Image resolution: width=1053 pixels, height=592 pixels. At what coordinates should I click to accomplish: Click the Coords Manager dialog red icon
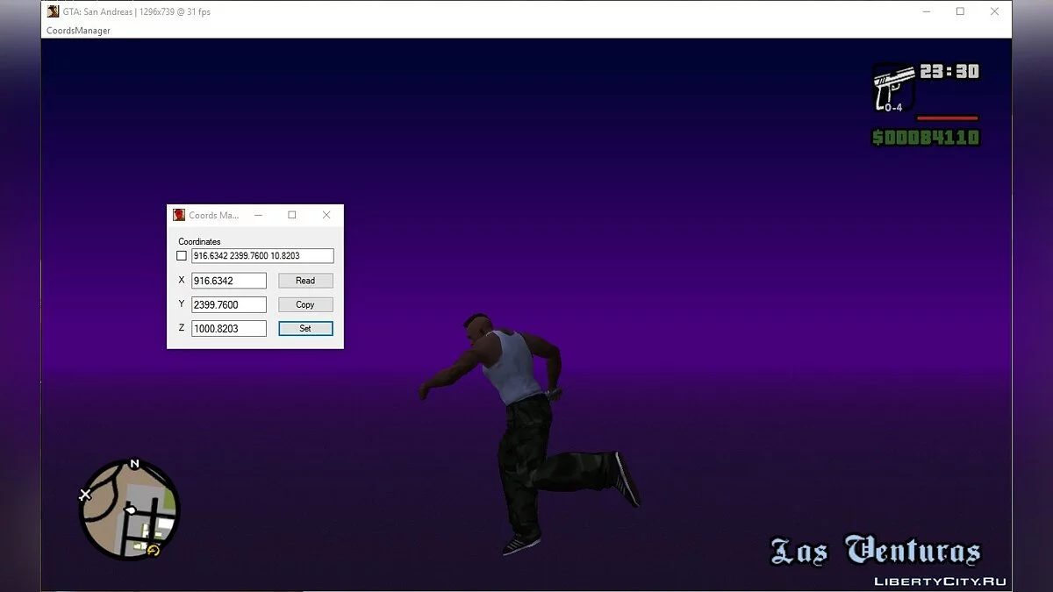tap(179, 215)
